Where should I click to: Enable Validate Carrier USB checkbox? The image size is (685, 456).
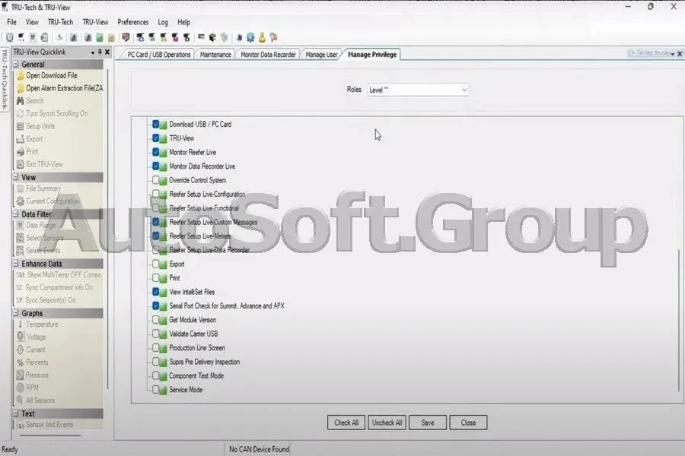(155, 334)
